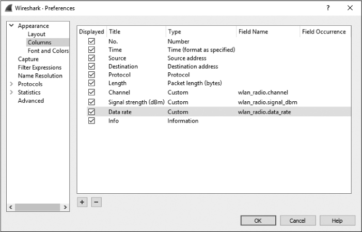The image size is (362, 232).
Task: Collapse the Appearance tree section
Action: 11,26
